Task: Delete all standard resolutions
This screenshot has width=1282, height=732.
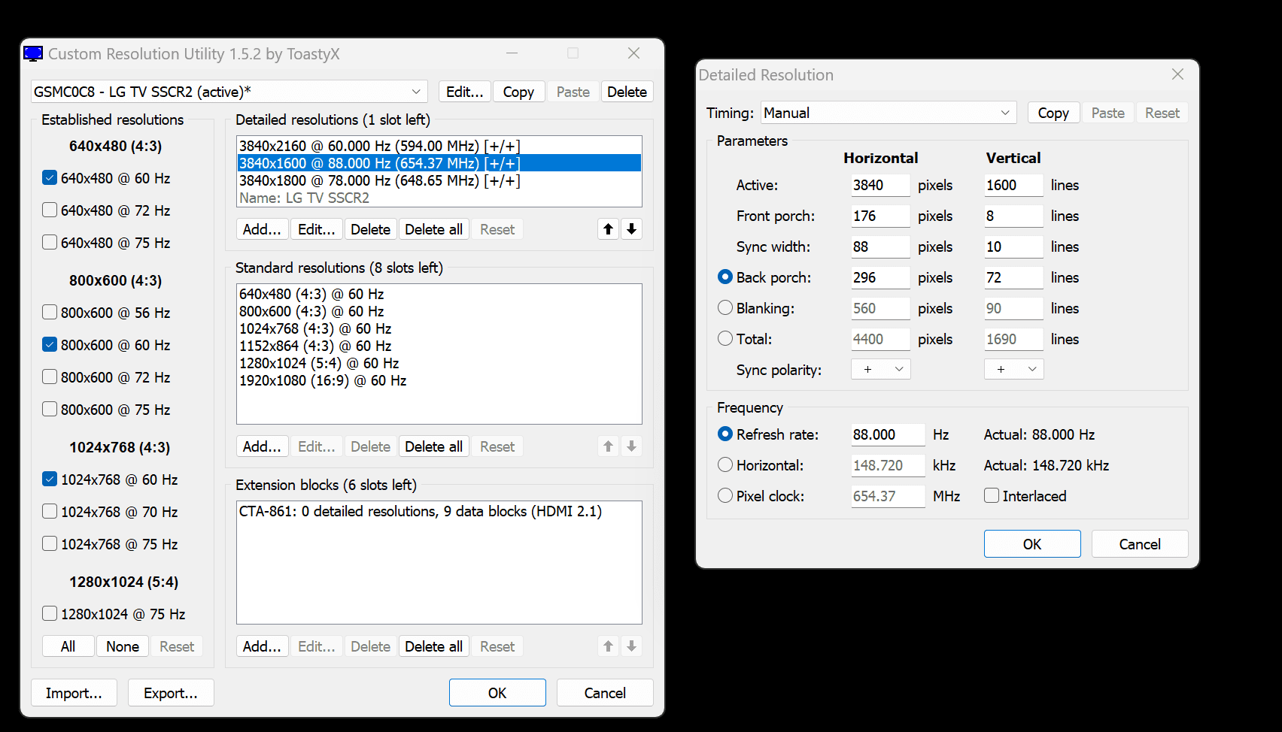Action: [x=433, y=446]
